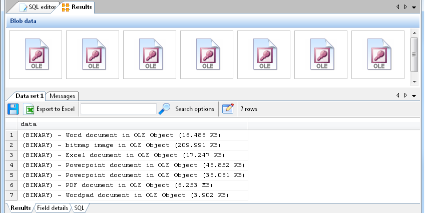
Task: Expand the top tab list dropdown arrow
Action: (414, 7)
